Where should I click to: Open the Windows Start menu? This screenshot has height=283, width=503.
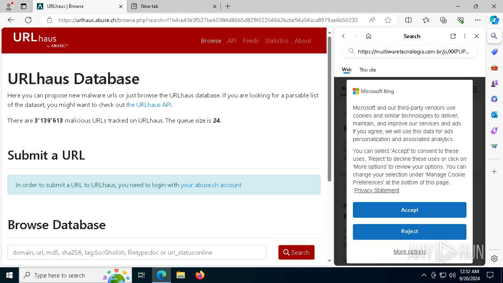(x=9, y=275)
